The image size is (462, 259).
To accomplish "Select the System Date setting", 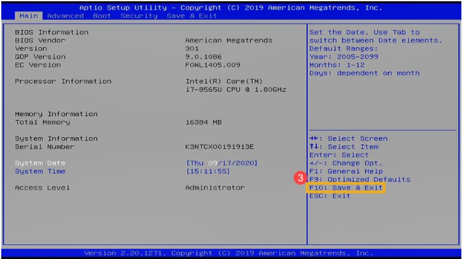I will pyautogui.click(x=40, y=163).
